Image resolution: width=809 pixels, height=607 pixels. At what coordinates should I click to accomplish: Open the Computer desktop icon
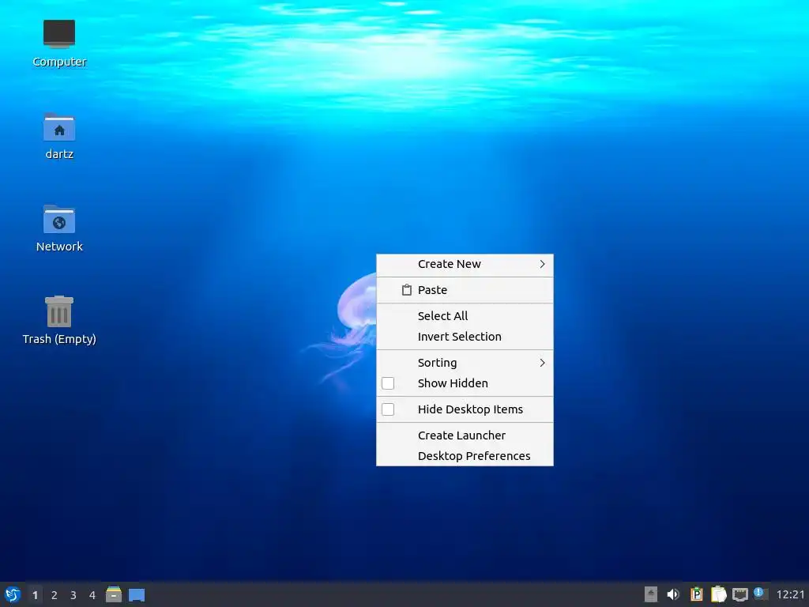(58, 33)
